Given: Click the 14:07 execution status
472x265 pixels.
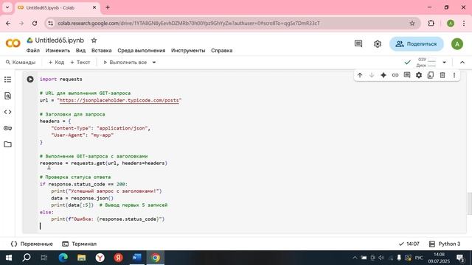Looking at the screenshot, I should [409, 244].
